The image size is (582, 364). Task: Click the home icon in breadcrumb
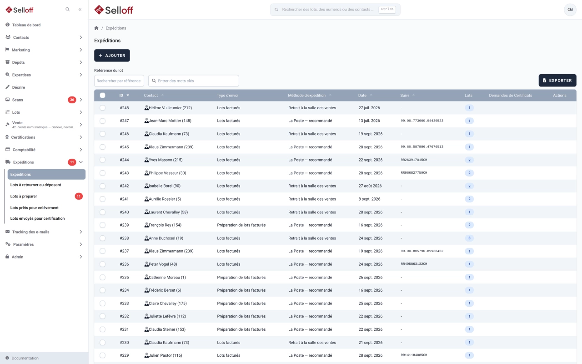(x=96, y=28)
